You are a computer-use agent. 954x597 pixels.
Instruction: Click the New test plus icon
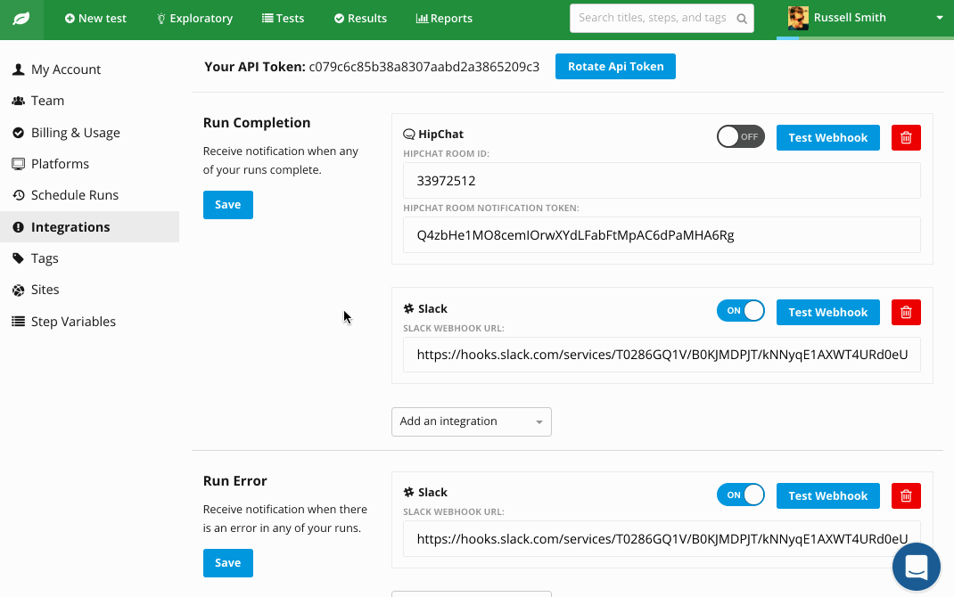[70, 18]
